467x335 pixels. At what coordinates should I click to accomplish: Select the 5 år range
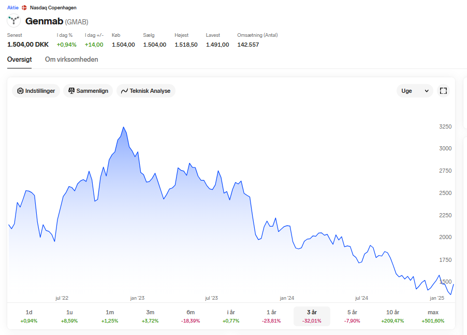tap(352, 316)
